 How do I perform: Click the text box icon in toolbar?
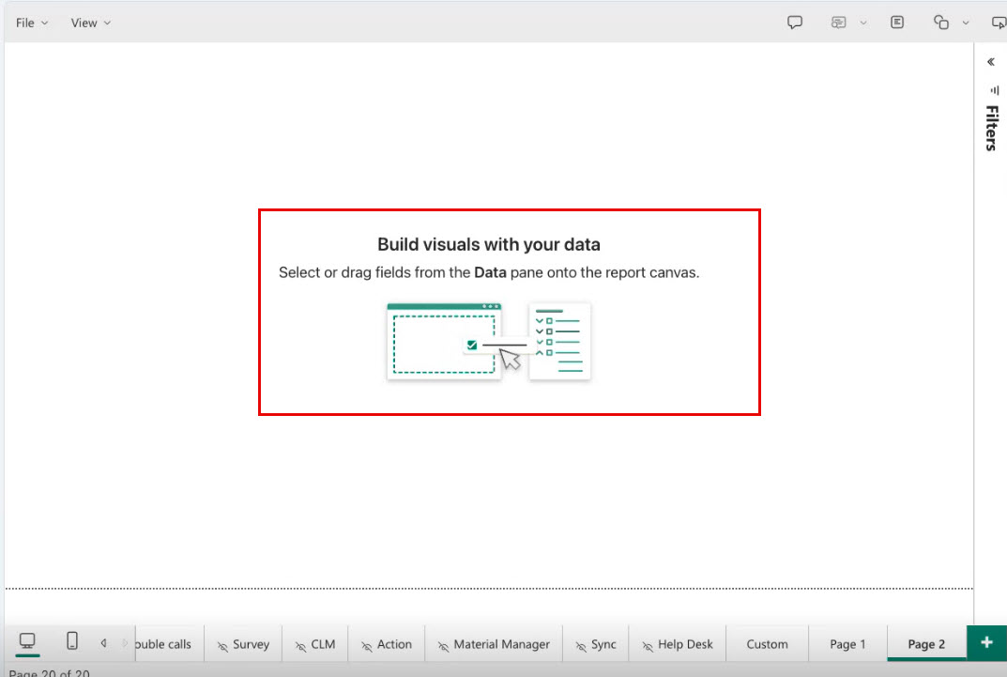(897, 23)
